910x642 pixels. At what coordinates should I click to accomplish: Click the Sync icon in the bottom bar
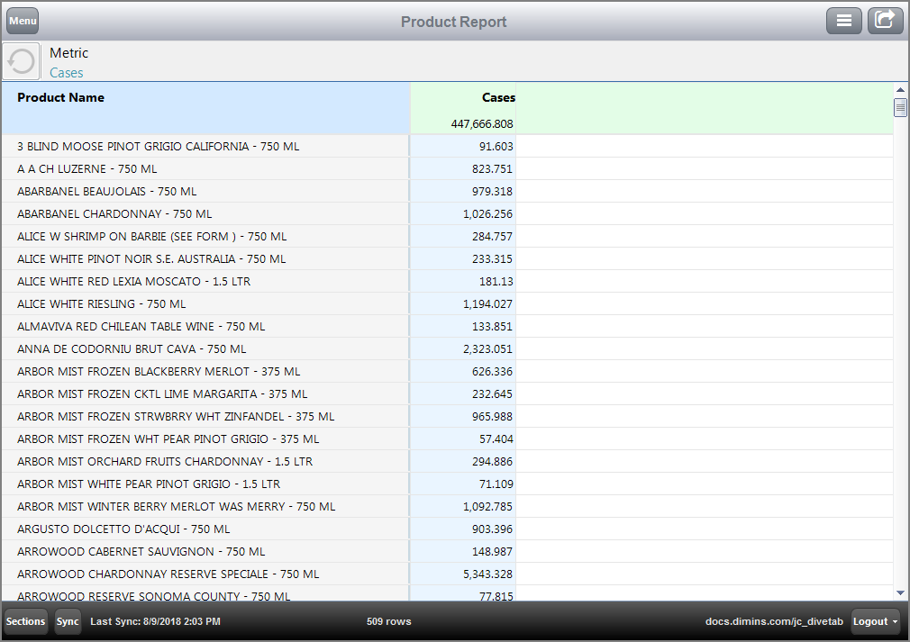pos(68,621)
